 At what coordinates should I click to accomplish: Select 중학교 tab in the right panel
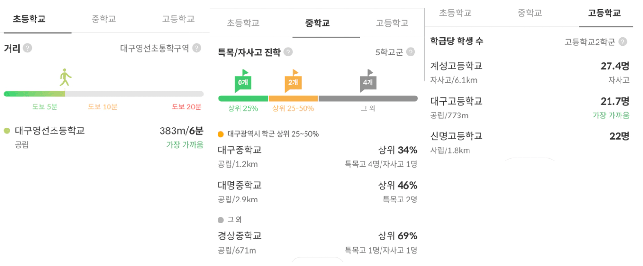pos(530,13)
